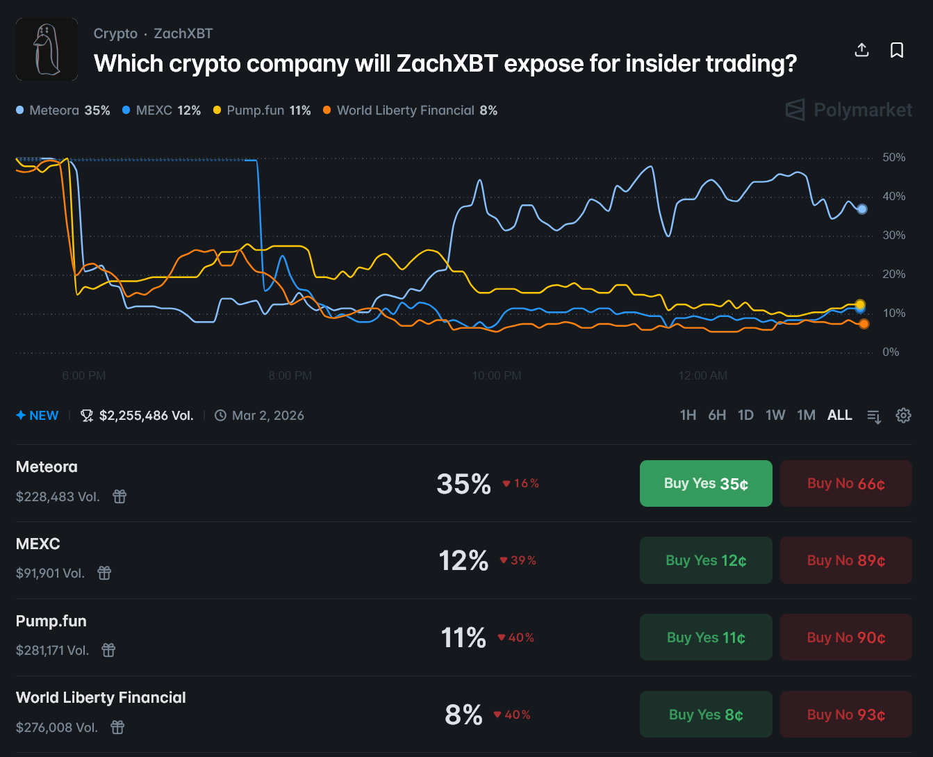Viewport: 933px width, 757px height.
Task: Click Buy No 90¢ for Pump.fun
Action: point(846,637)
